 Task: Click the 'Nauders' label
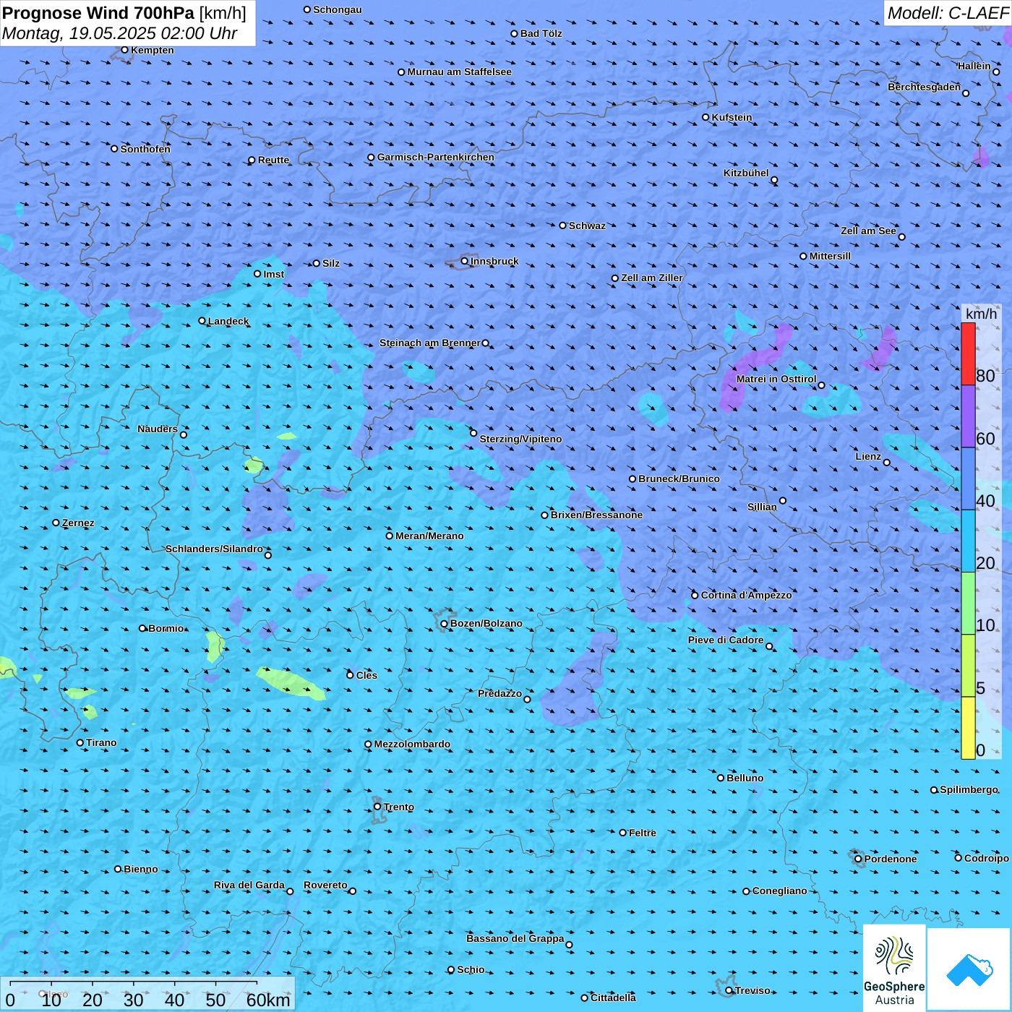pos(158,429)
